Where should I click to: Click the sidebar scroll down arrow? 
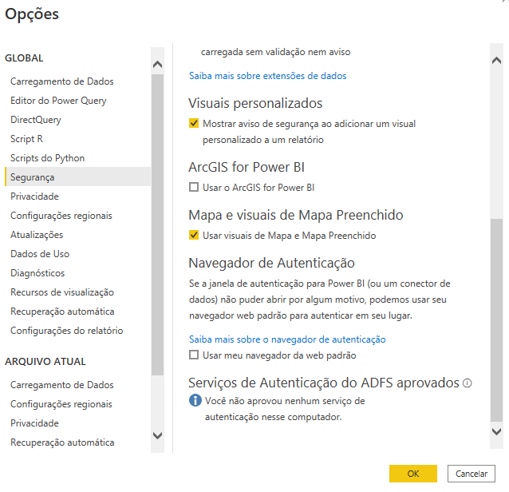157,435
